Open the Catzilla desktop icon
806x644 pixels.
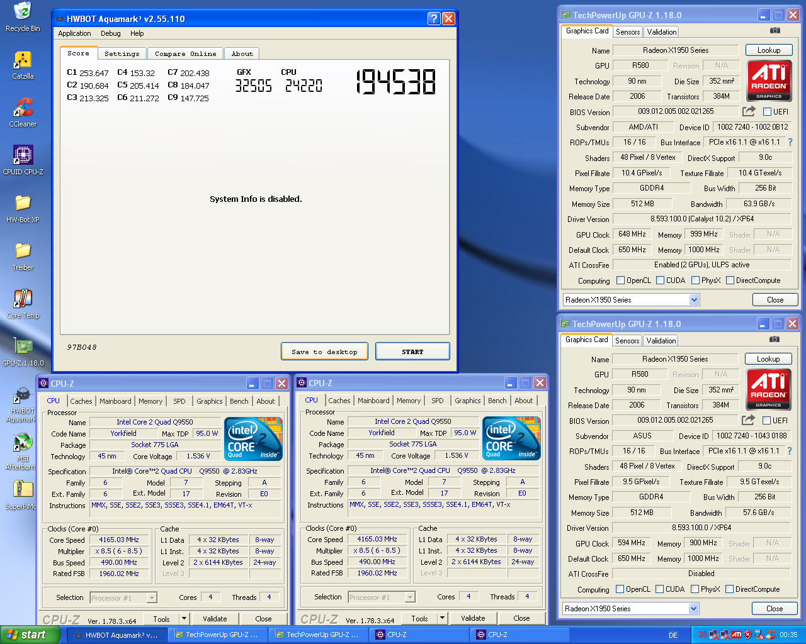coord(23,65)
